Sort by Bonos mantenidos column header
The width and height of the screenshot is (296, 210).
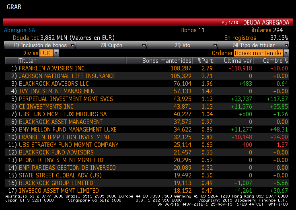pos(159,61)
